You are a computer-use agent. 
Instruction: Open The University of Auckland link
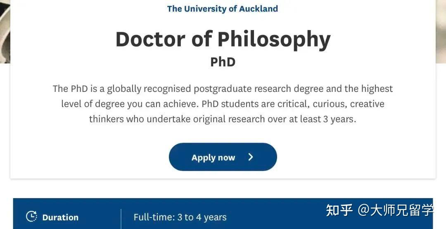[223, 9]
